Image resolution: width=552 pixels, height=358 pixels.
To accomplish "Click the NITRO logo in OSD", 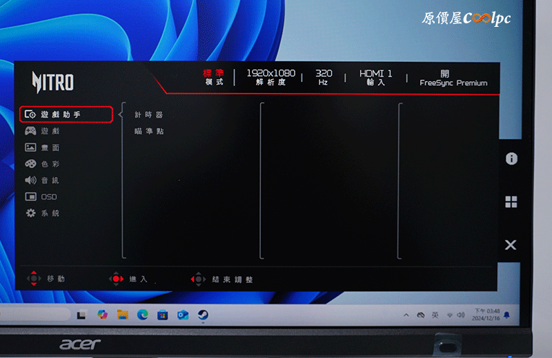I will pyautogui.click(x=53, y=82).
